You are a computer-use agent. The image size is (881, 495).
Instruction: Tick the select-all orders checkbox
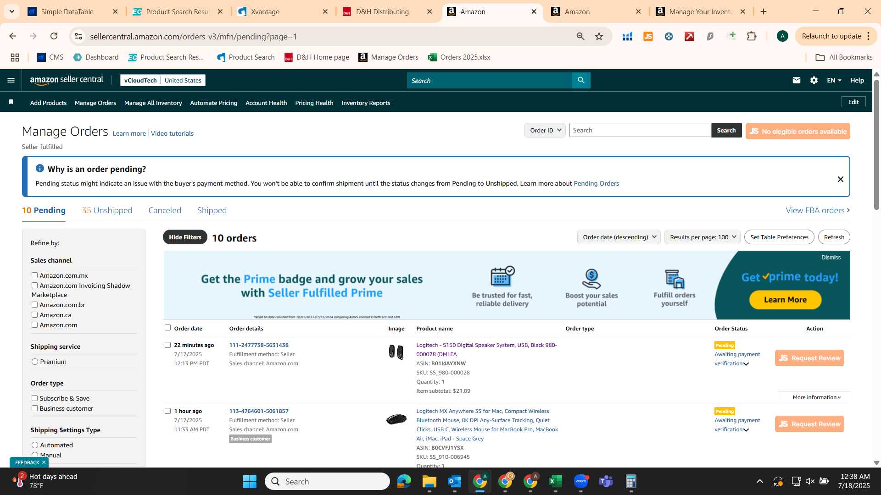(x=167, y=327)
